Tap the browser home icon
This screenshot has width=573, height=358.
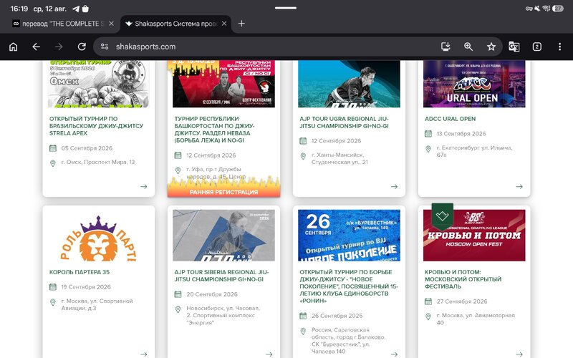(13, 47)
